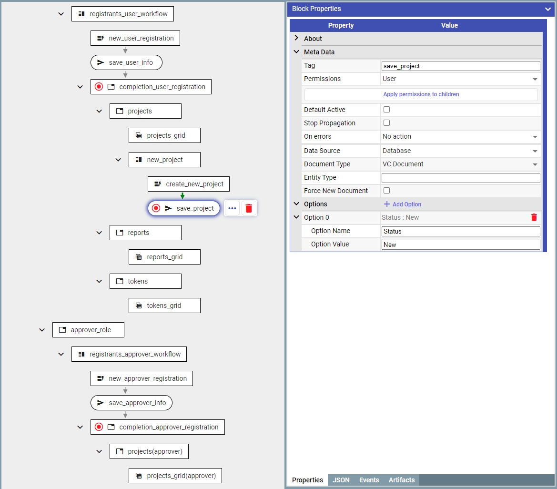The image size is (557, 489).
Task: Click the form icon on create_new_project block
Action: [158, 184]
